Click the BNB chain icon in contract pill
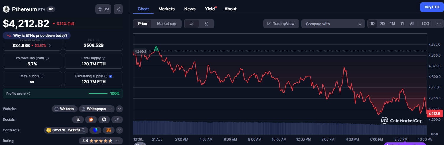This screenshot has width=444, height=145. coord(49,130)
